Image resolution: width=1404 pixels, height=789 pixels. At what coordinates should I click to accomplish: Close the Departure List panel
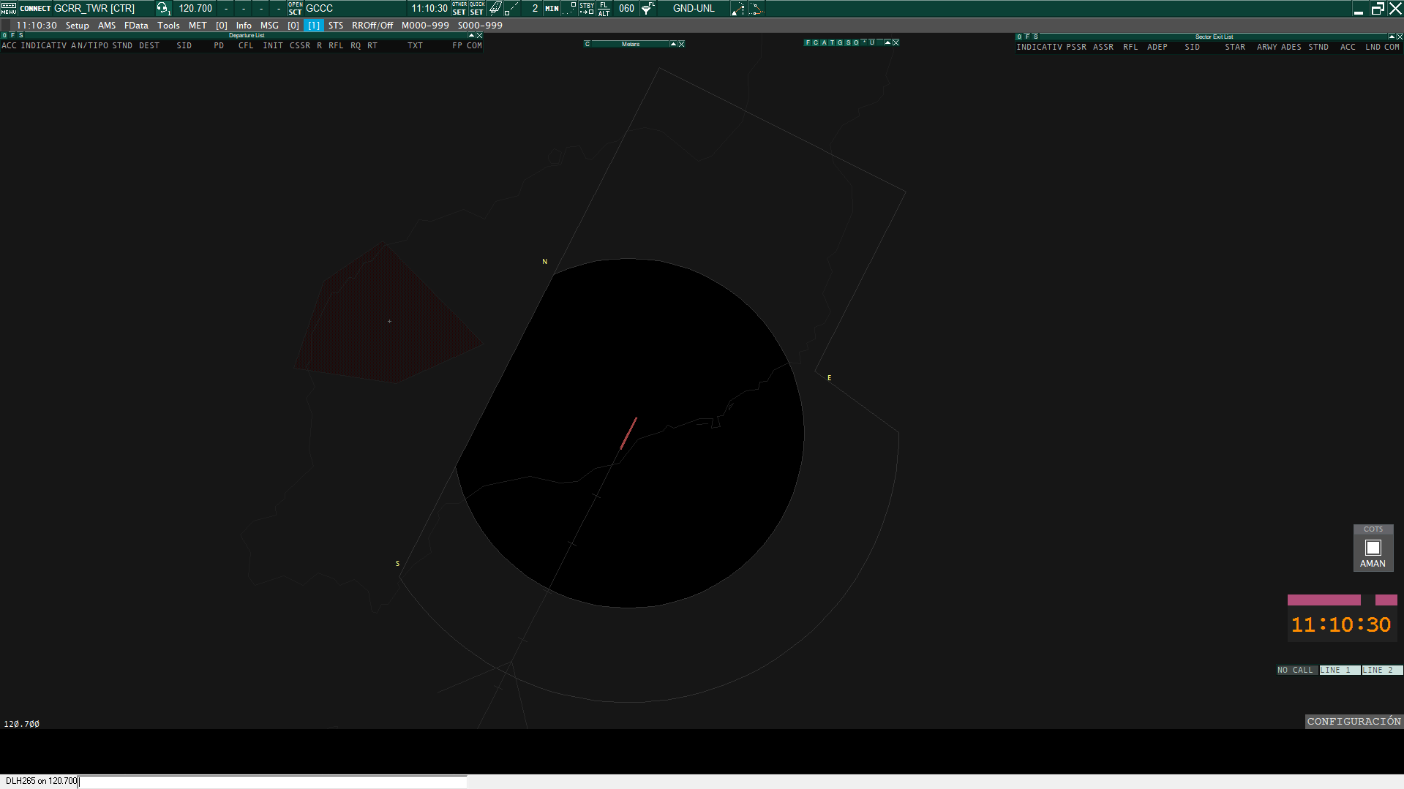coord(480,35)
